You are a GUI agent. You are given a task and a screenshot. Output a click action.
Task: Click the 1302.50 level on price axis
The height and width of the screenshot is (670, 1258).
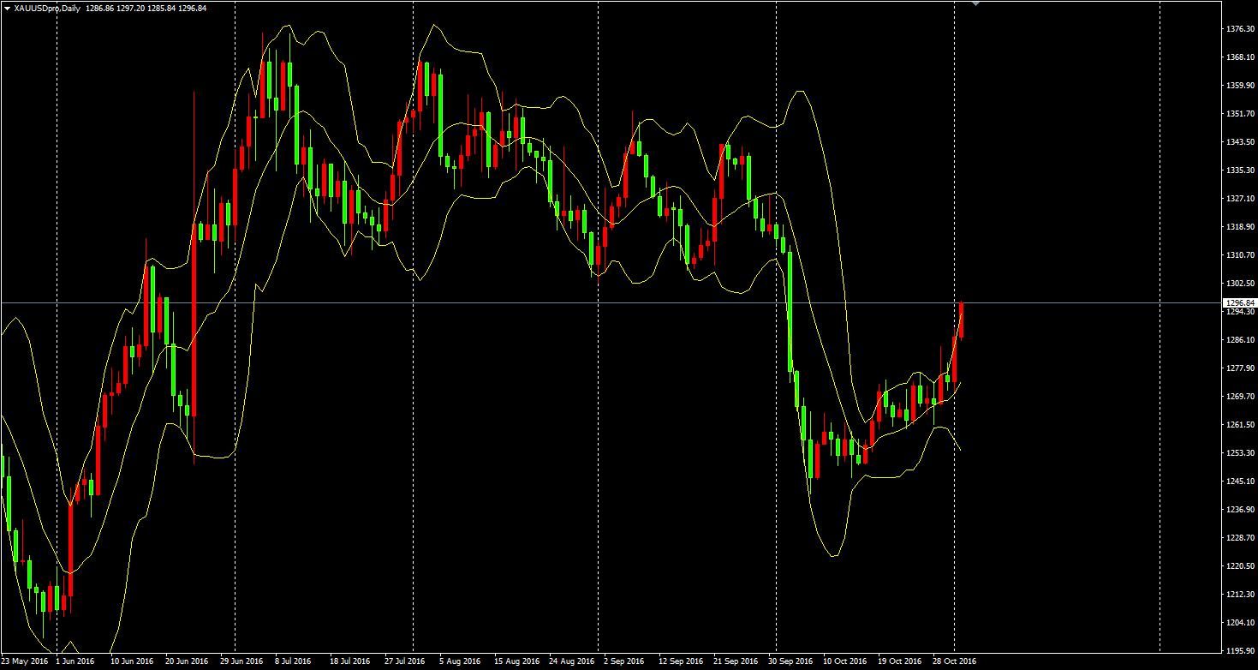[1240, 284]
